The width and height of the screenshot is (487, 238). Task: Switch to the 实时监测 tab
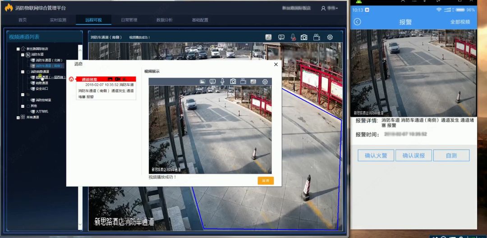pos(58,20)
